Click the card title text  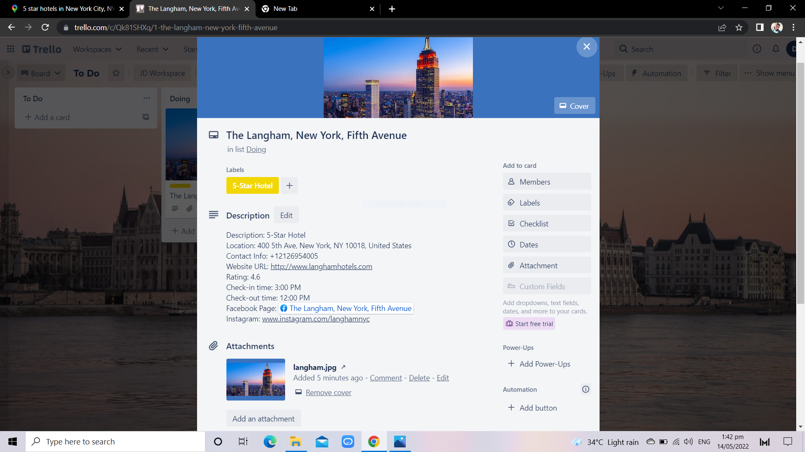(x=316, y=135)
